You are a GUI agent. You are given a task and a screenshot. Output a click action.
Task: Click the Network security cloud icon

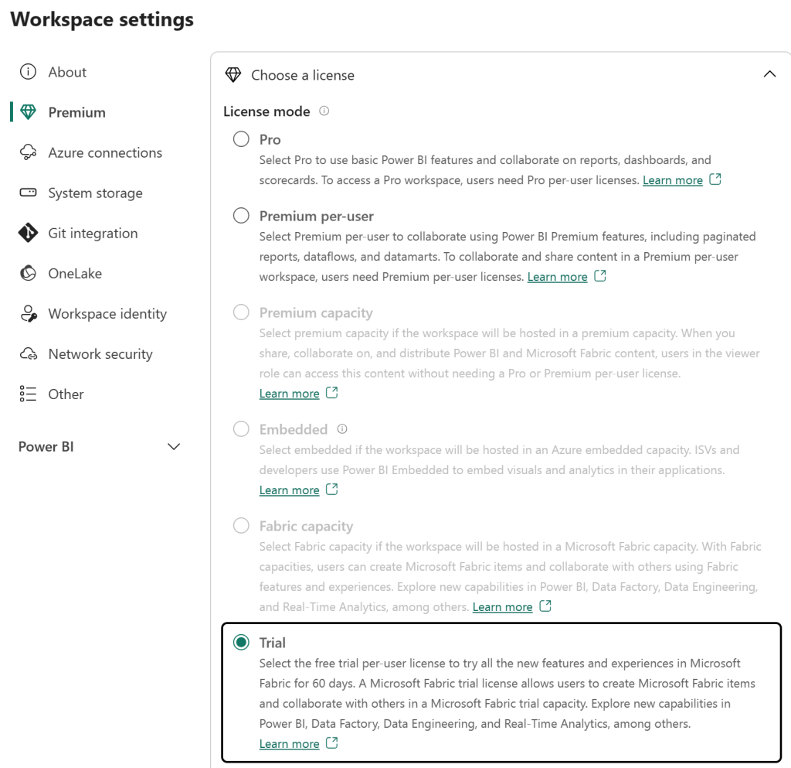tap(28, 353)
